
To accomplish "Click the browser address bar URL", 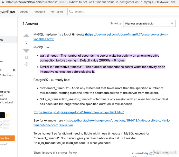I will coord(92,2).
